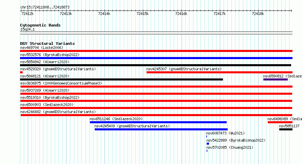Click the nsv469704 (Locke2006) variant label
This screenshot has height=164, width=302.
42,48
